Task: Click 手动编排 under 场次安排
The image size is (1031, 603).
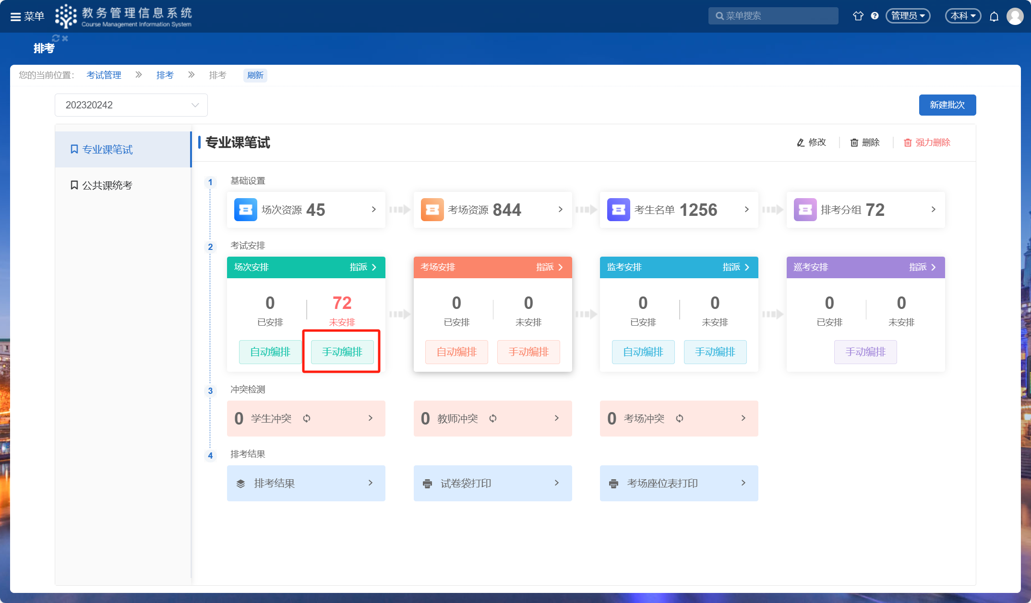Action: point(342,352)
